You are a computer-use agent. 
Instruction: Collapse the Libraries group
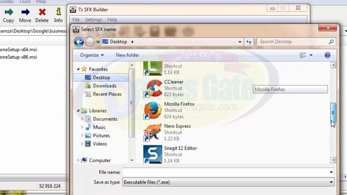point(78,110)
